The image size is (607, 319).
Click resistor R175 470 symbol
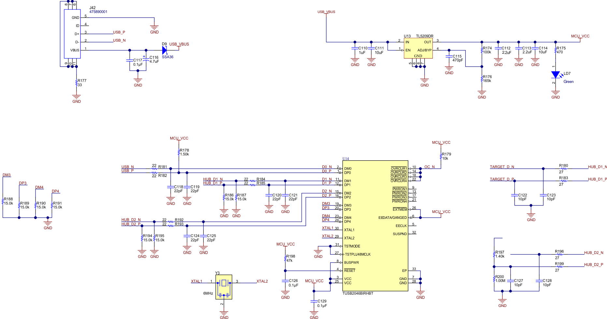(x=556, y=50)
